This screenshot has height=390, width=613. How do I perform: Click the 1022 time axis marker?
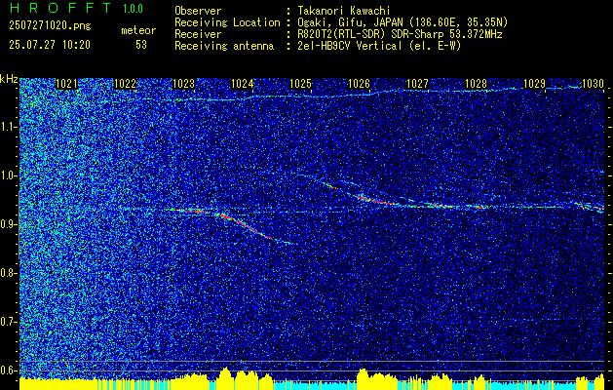click(x=125, y=83)
